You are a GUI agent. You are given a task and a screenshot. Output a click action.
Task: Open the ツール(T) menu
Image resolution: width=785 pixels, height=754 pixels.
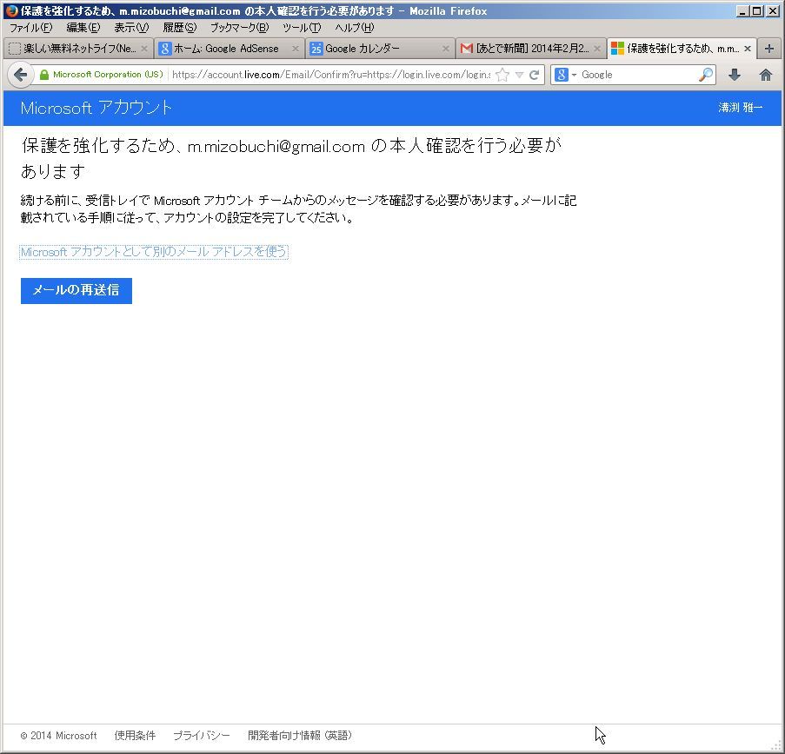pos(302,28)
